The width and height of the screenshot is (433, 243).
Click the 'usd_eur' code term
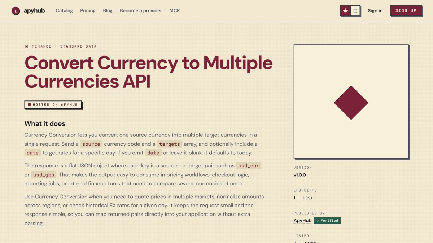(x=249, y=166)
